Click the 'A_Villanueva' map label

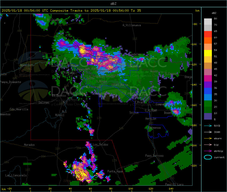[x=132, y=25]
